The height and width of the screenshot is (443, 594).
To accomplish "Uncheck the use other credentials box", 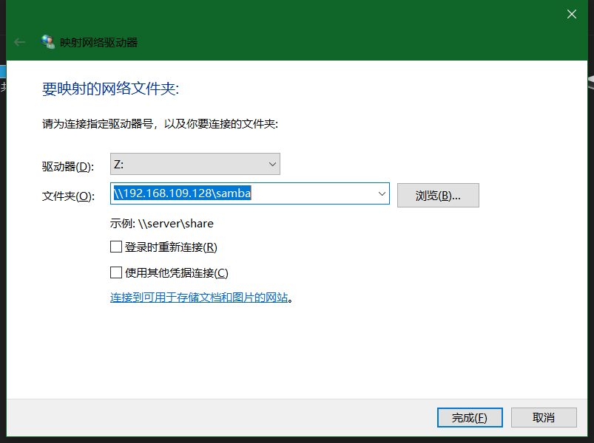I will pos(116,272).
